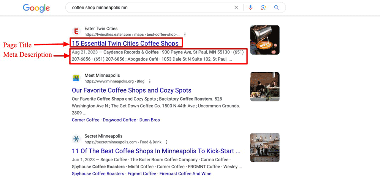The height and width of the screenshot is (189, 380).
Task: Follow the Corner Coffee sitelink
Action: (85, 120)
